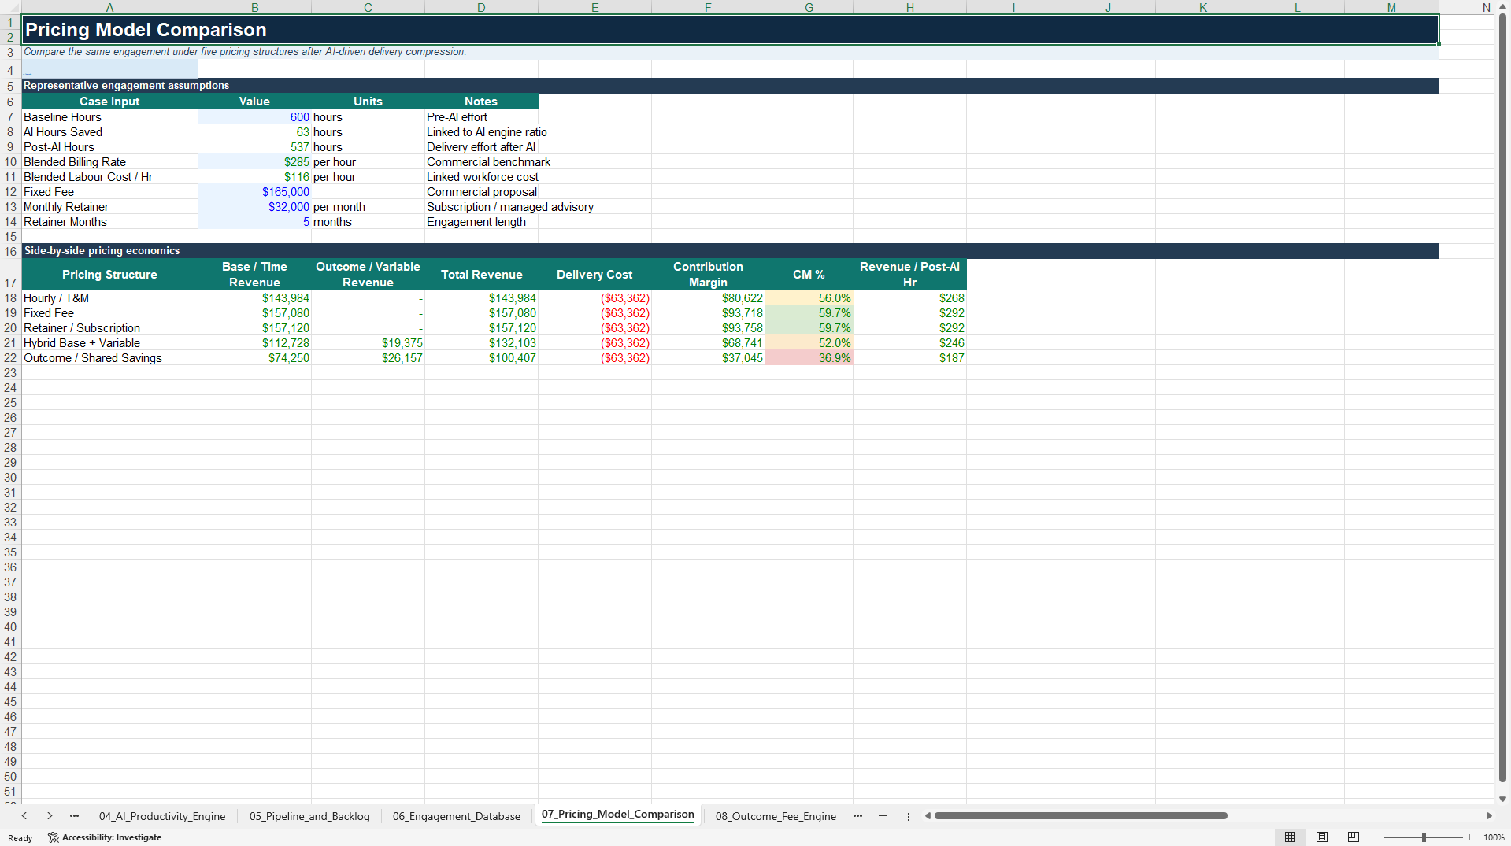Select the Contribution Margin column header cell

[708, 275]
